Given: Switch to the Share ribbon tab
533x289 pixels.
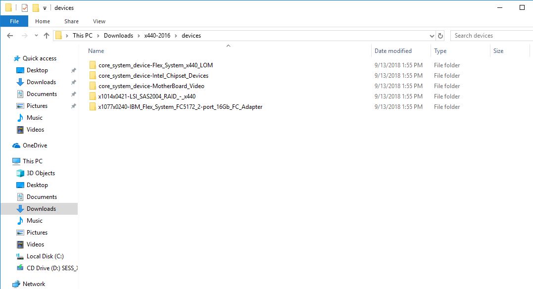Looking at the screenshot, I should [x=71, y=21].
